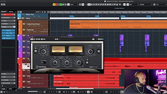Select the Zoom magnifier tool
The image size is (167, 94).
point(105,4)
